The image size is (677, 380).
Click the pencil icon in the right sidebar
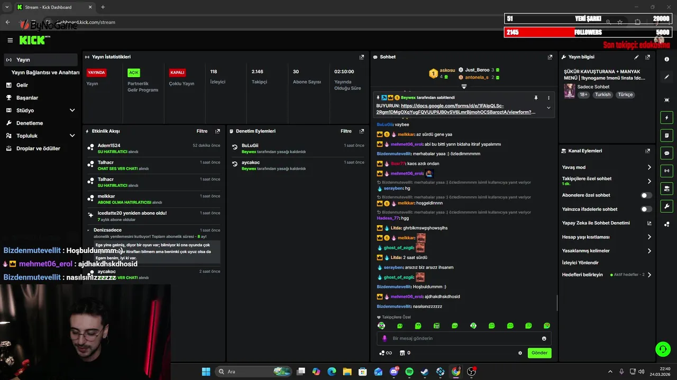pos(667,77)
